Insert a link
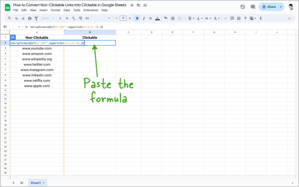 [x=225, y=18]
